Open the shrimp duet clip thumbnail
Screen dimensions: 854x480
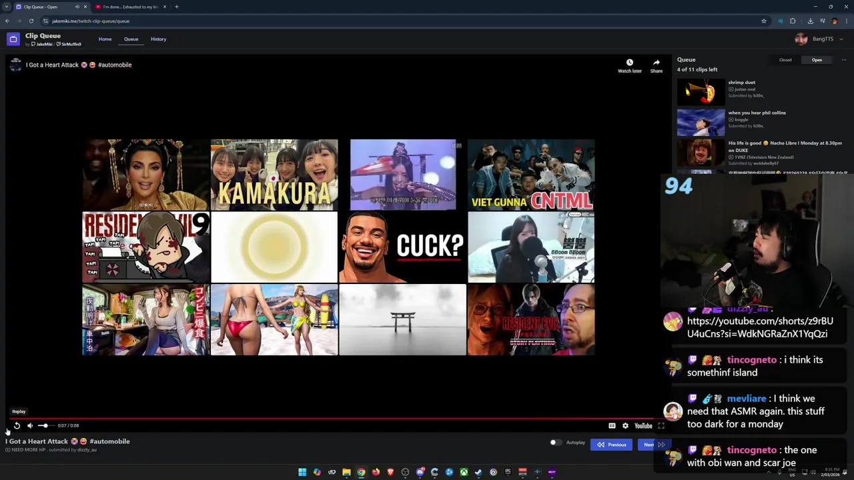701,92
